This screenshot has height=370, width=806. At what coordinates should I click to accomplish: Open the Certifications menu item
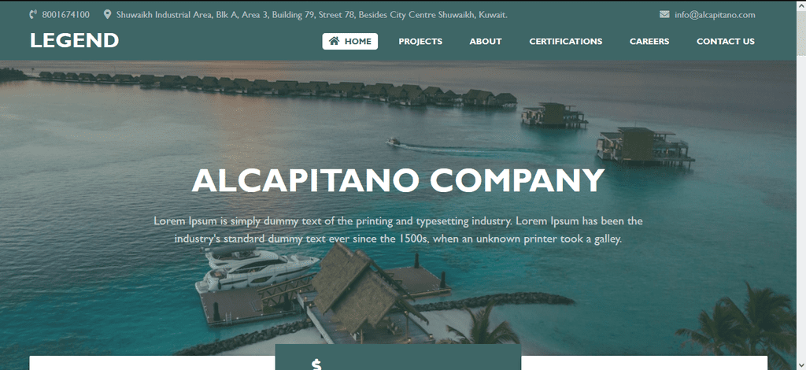565,42
